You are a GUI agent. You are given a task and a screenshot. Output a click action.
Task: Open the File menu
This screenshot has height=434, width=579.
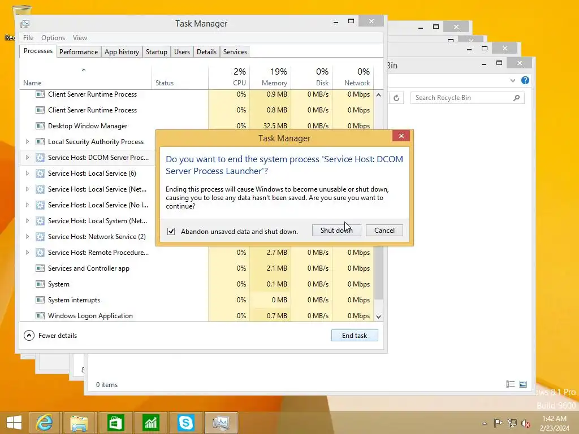28,38
